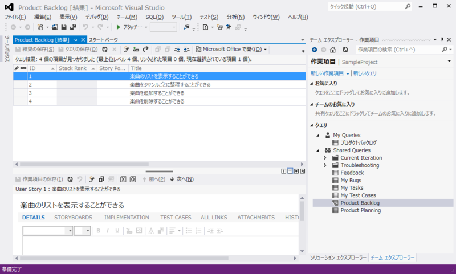Viewport: 456px width, 274px height.
Task: Click the outdent icon in the query toolbar
Action: coord(177,50)
